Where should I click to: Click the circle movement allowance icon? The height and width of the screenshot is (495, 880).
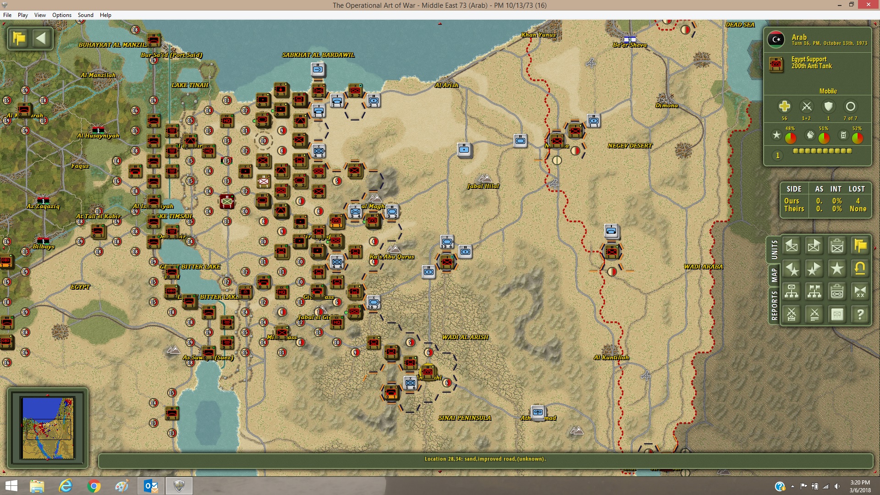click(851, 106)
